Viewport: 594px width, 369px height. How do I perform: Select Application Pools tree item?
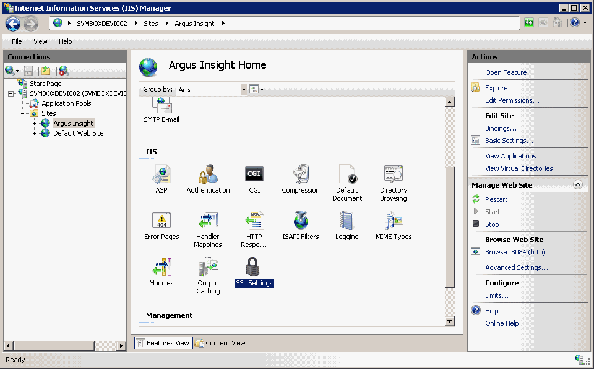click(66, 103)
